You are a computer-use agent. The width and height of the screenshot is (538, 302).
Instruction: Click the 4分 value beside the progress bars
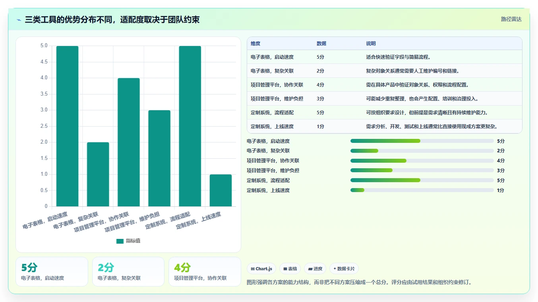point(501,161)
